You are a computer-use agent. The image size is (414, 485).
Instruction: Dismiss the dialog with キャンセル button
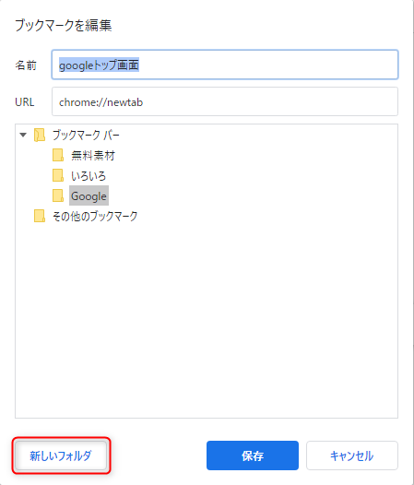click(352, 455)
